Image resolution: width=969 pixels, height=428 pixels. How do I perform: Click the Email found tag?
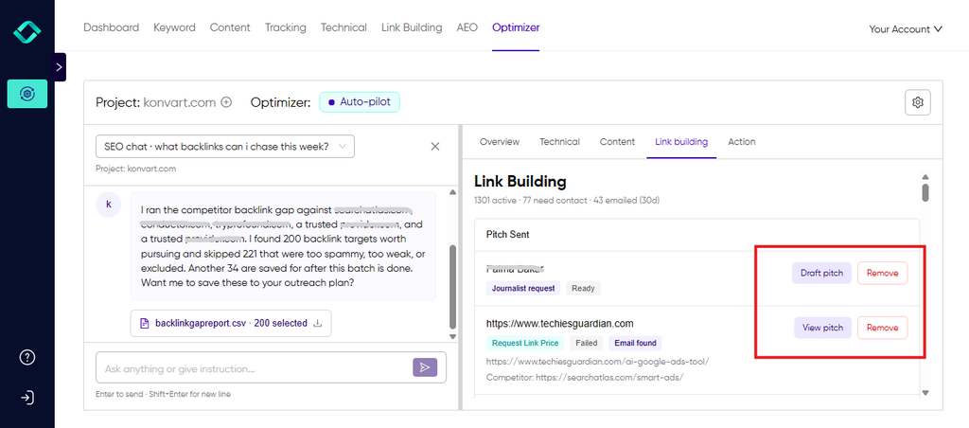click(635, 343)
